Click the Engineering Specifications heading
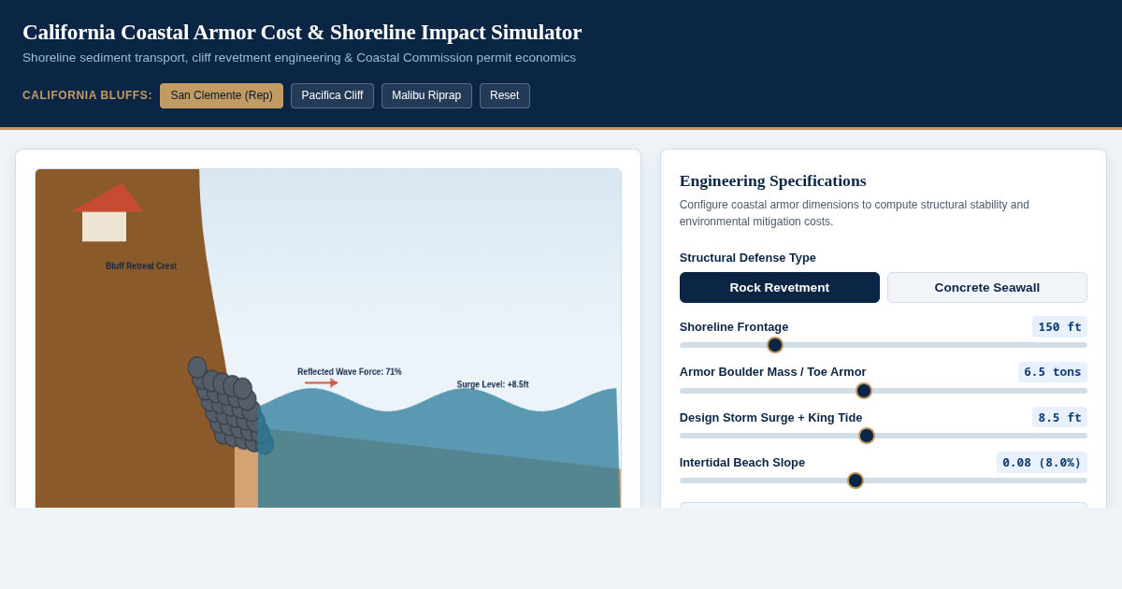The image size is (1122, 589). [772, 180]
